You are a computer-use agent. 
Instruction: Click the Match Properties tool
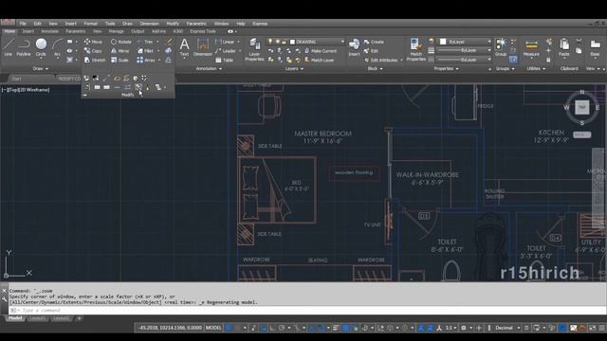pos(416,49)
